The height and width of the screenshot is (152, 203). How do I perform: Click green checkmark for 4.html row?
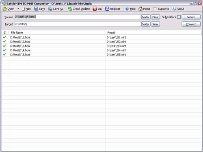[x=4, y=50]
